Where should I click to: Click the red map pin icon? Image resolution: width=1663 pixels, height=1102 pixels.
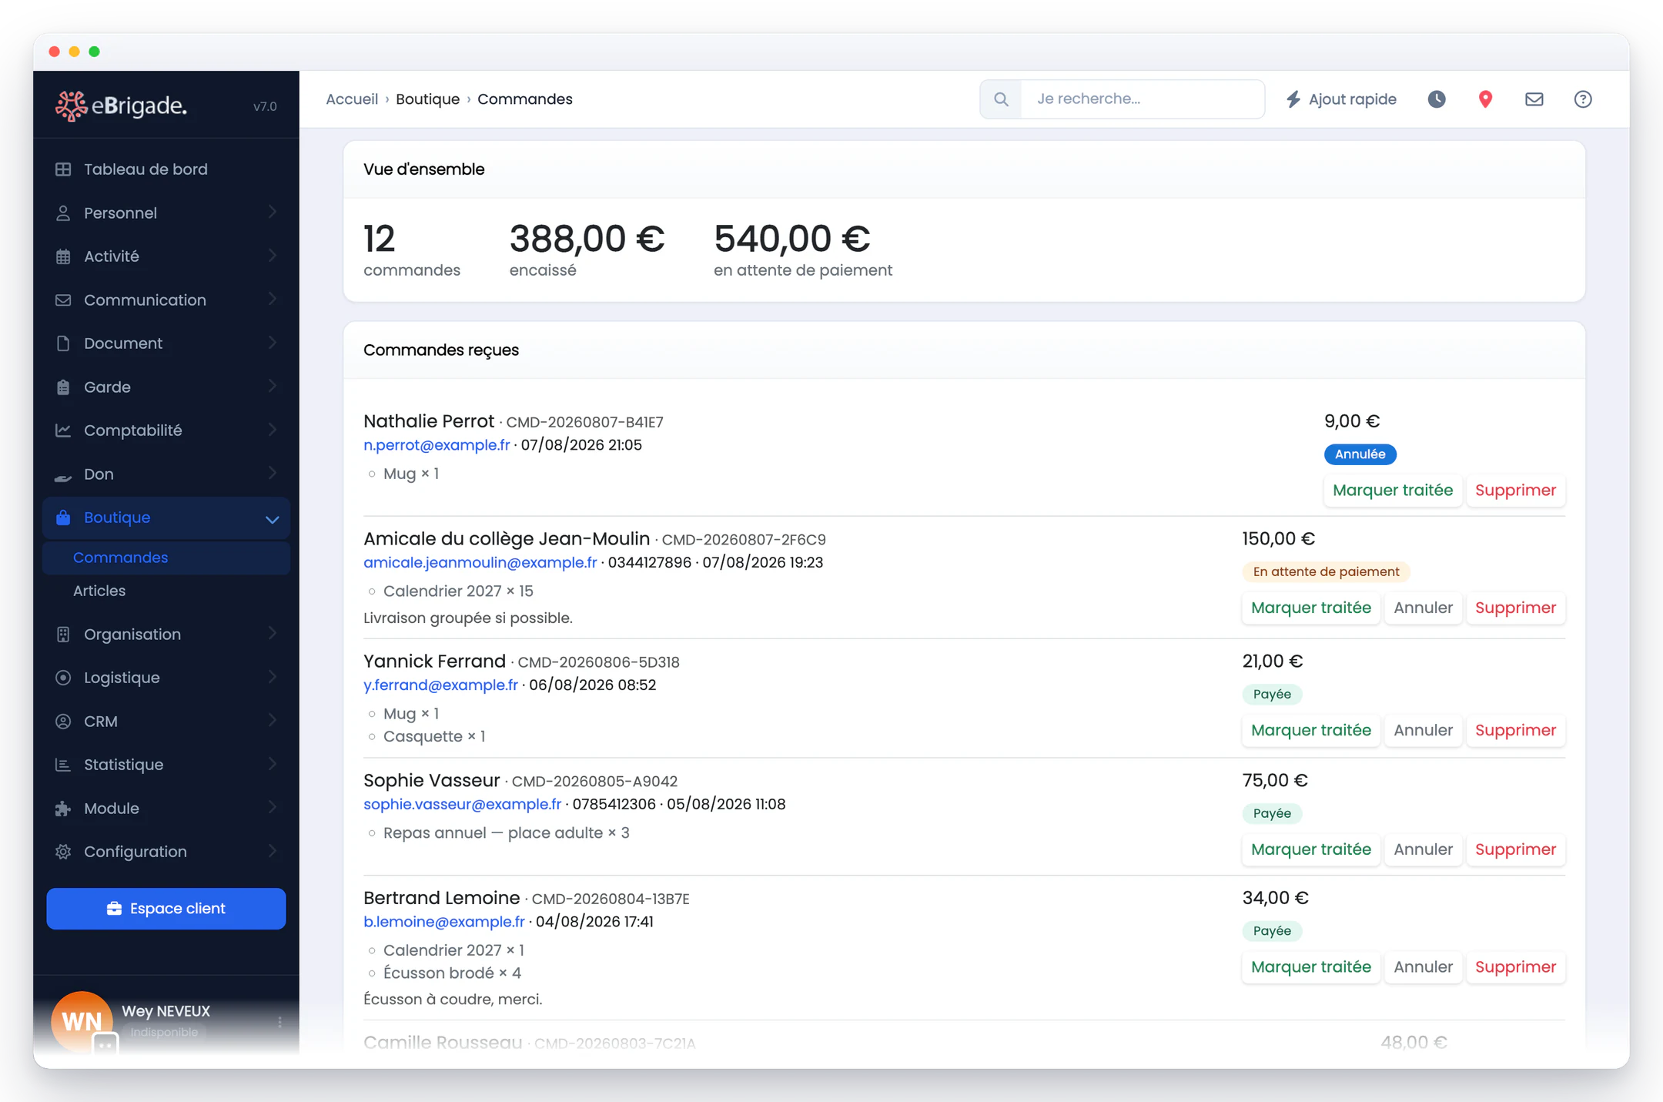point(1486,99)
